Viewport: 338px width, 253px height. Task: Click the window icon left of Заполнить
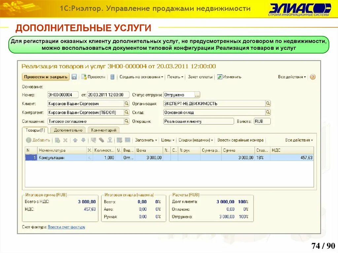tap(127, 140)
